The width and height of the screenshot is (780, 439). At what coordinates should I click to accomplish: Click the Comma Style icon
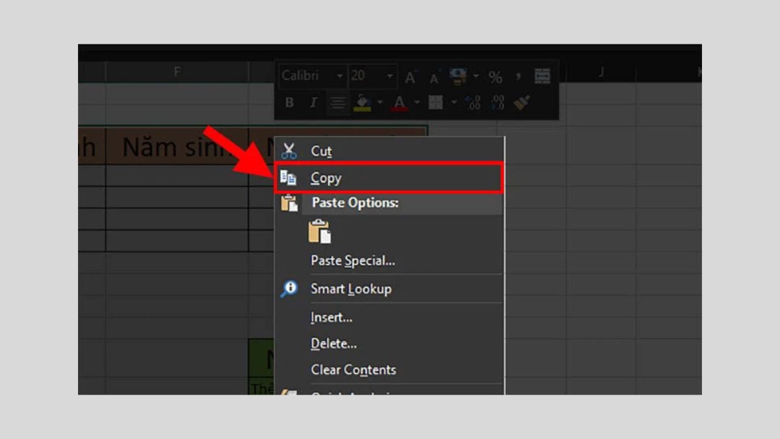pos(518,77)
